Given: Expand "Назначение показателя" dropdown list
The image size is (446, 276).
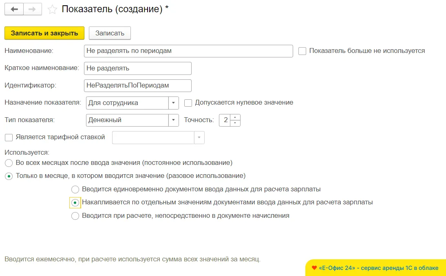Looking at the screenshot, I should 174,103.
